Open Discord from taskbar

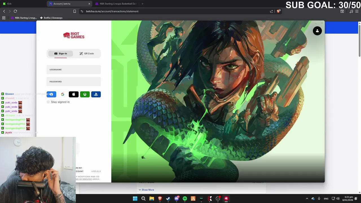click(177, 198)
